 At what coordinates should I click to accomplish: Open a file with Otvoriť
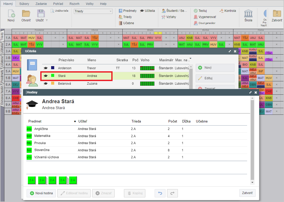point(26,15)
